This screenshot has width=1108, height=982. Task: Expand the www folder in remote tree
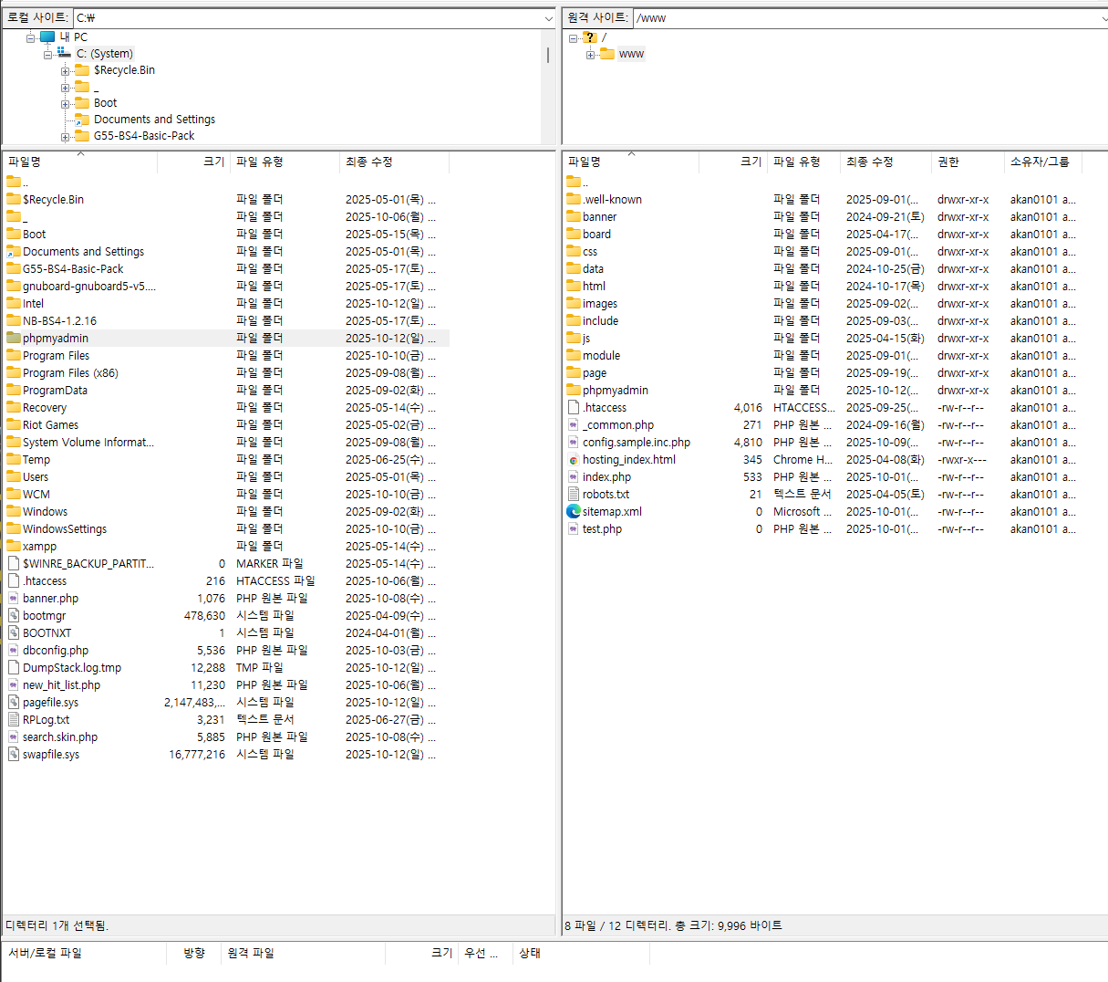[590, 55]
